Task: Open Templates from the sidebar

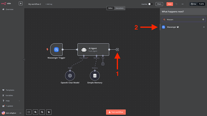Action: click(10, 90)
